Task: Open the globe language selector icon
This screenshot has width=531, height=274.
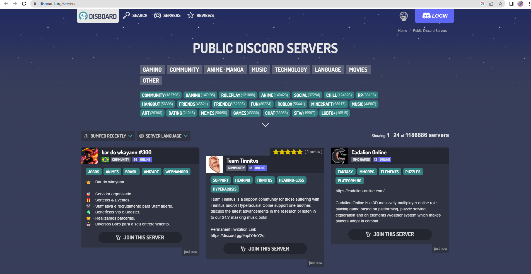Action: pos(404,16)
